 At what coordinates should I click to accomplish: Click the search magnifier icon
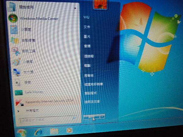pyautogui.click(x=74, y=118)
